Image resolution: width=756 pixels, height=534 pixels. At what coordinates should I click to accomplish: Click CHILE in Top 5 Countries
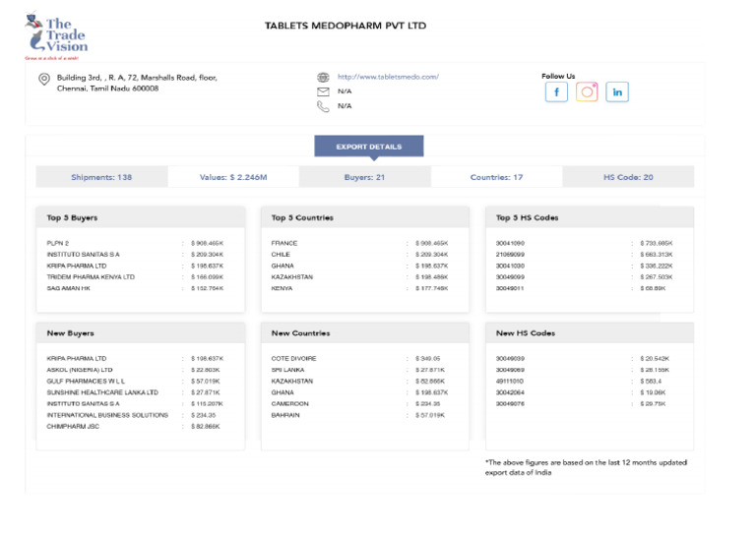click(281, 255)
